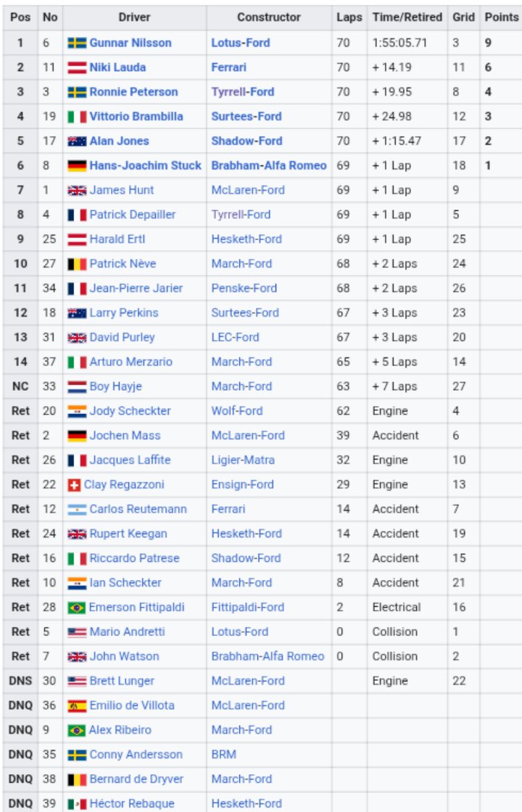
Task: Open the Gunnar Nilsson driver link
Action: pyautogui.click(x=130, y=43)
